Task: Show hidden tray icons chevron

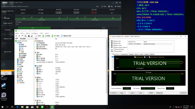Action: click(174, 107)
